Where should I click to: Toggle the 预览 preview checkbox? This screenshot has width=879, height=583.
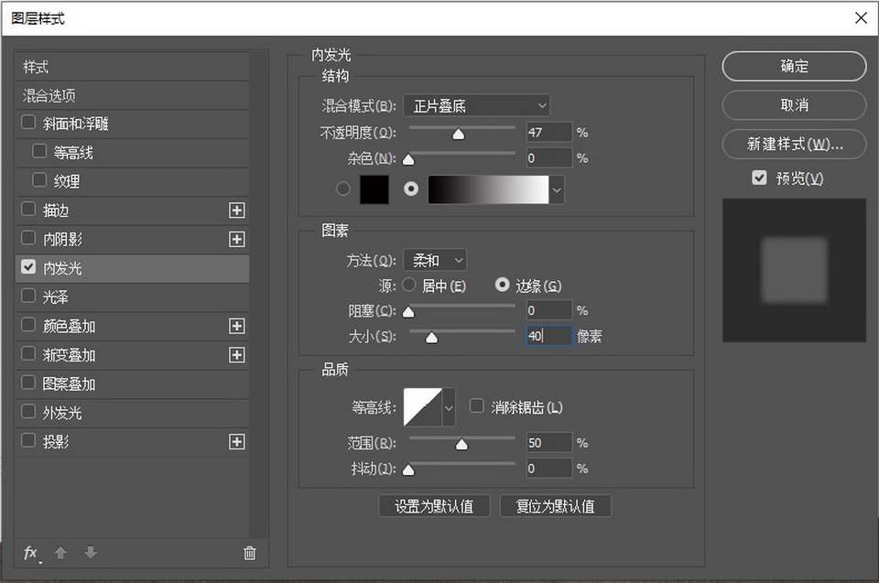point(759,178)
